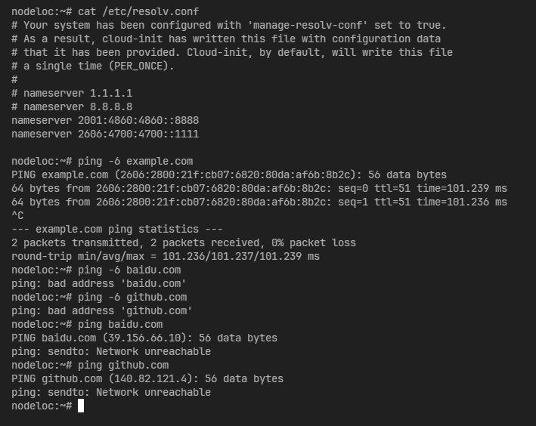Click the 'ping -6 baidu.com' command

(x=129, y=270)
